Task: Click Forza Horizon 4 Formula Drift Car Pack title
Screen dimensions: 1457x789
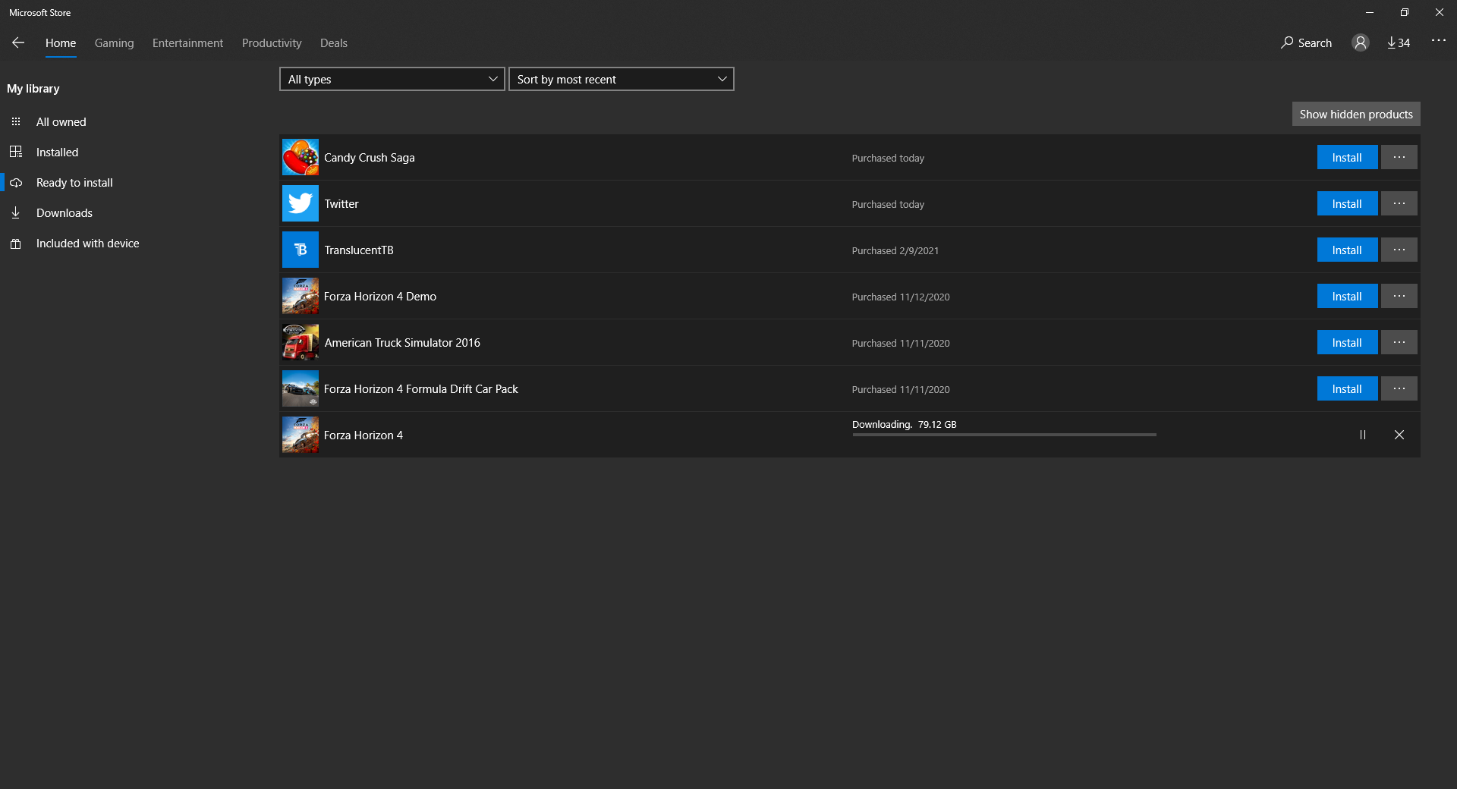Action: tap(421, 389)
